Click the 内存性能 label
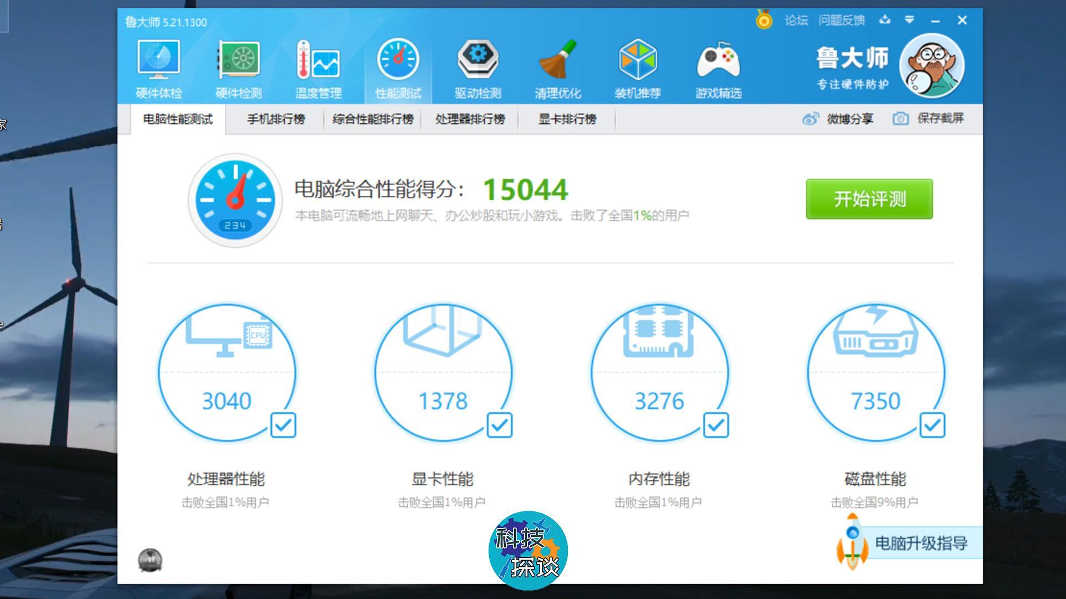The image size is (1066, 599). pos(659,479)
